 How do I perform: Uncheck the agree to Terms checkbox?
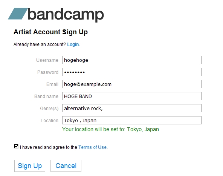[x=16, y=146]
